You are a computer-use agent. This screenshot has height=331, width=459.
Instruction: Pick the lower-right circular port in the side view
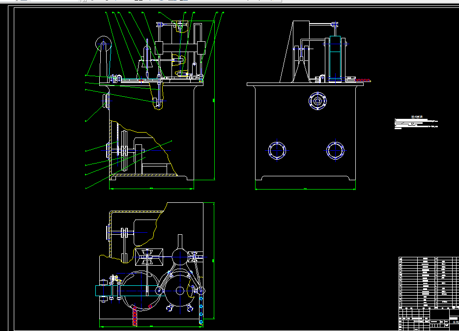click(336, 151)
